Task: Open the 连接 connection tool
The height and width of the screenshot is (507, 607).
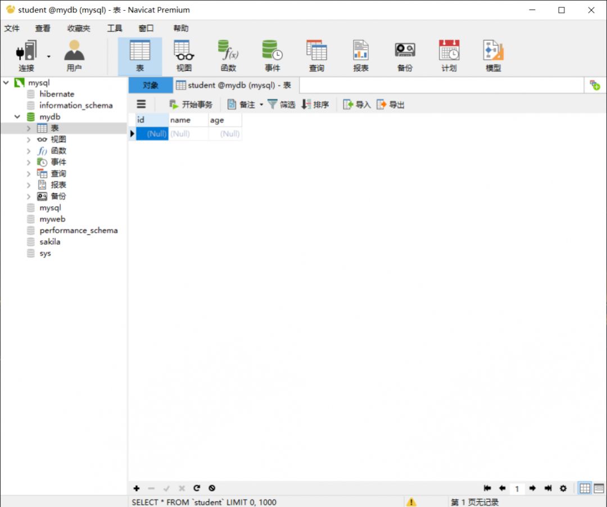Action: [26, 56]
